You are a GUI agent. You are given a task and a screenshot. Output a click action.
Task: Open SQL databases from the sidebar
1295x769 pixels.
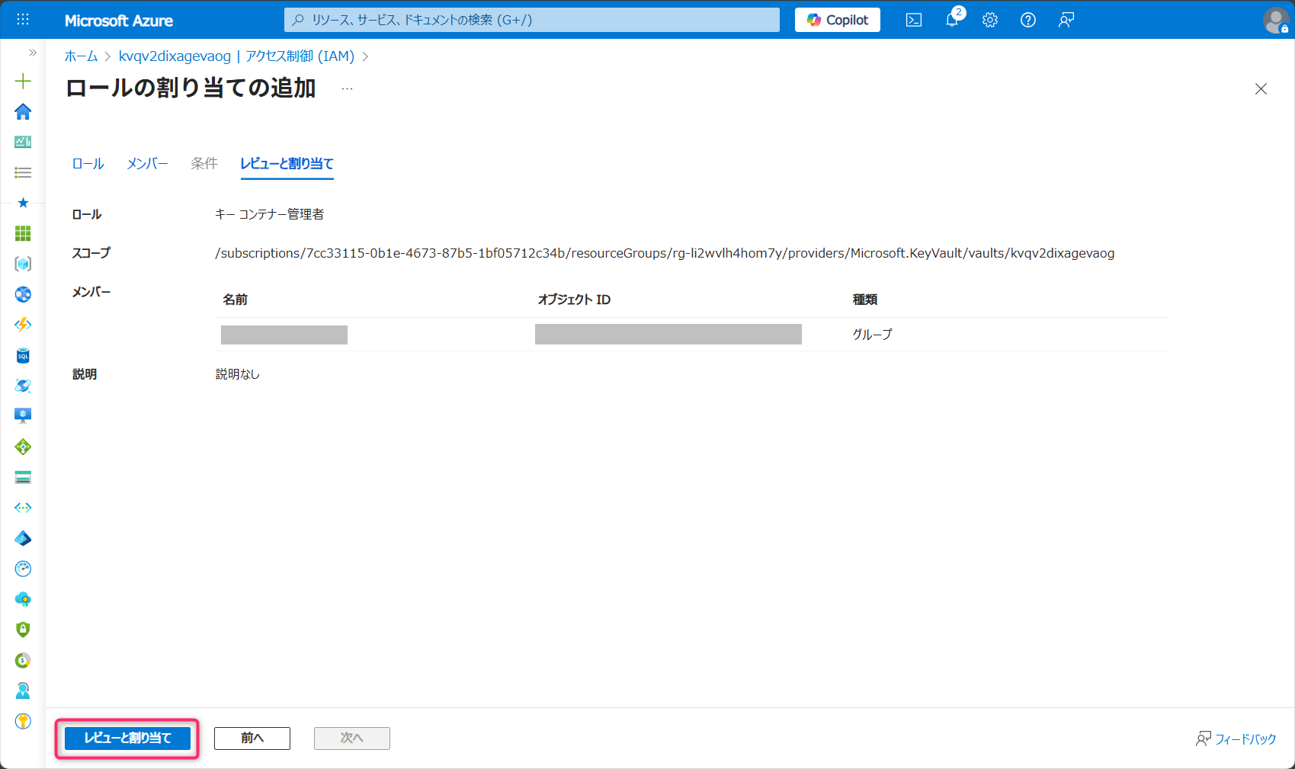(x=23, y=356)
